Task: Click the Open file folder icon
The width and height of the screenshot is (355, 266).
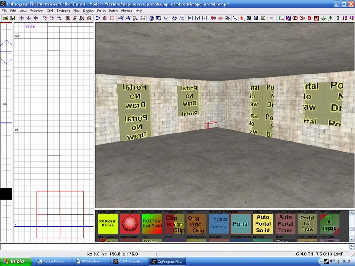Action: tap(6, 18)
